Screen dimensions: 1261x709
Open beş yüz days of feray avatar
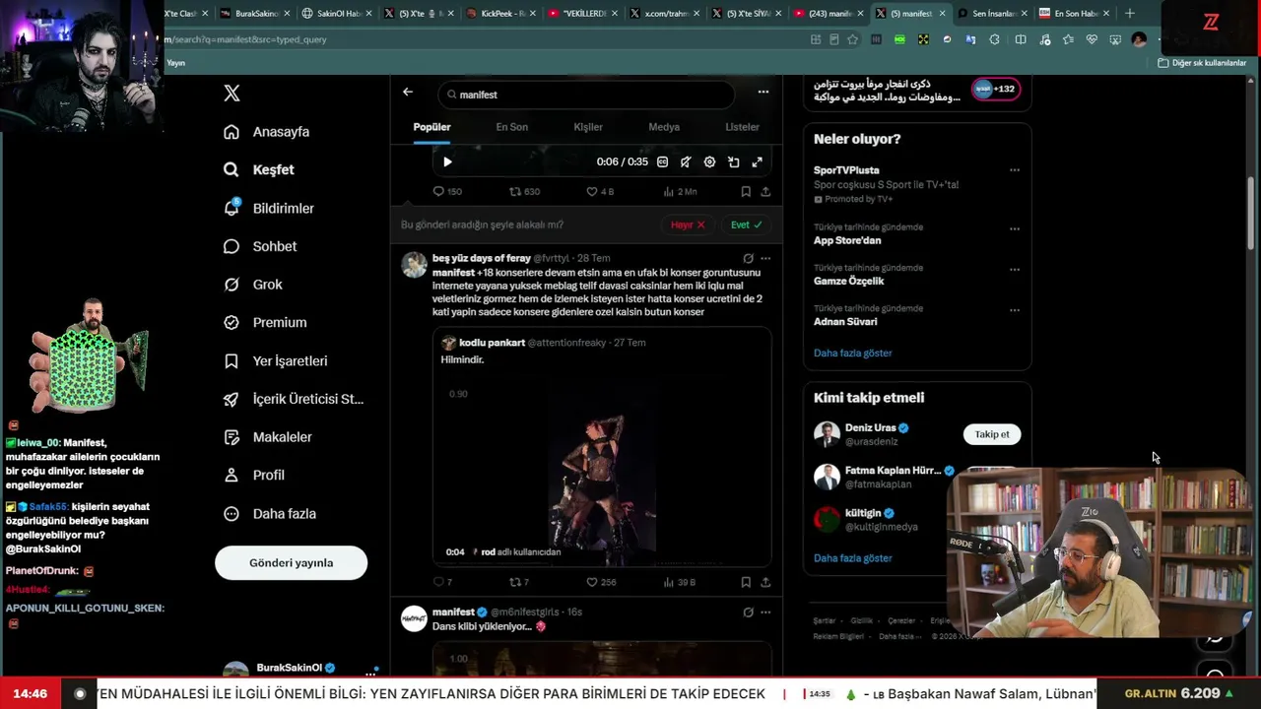[415, 265]
